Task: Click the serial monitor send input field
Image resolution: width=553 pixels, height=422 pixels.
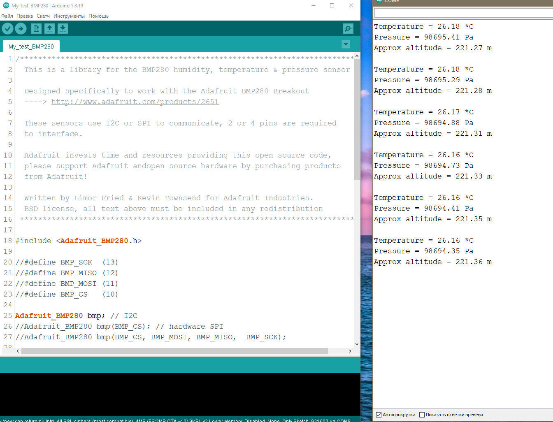Action: coord(463,13)
